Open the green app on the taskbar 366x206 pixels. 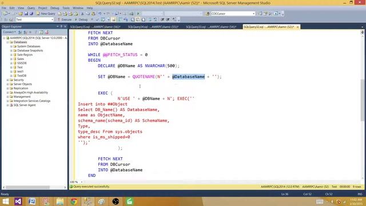[130, 201]
